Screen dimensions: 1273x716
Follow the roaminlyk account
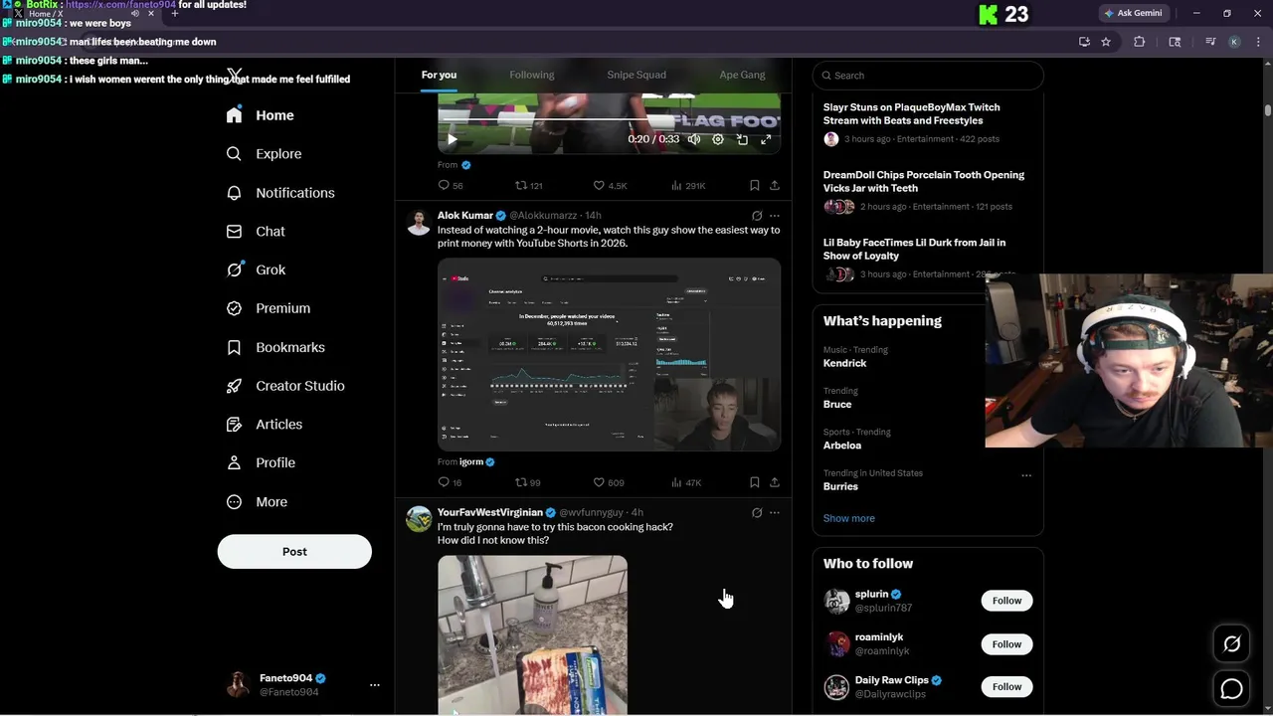pos(1006,644)
